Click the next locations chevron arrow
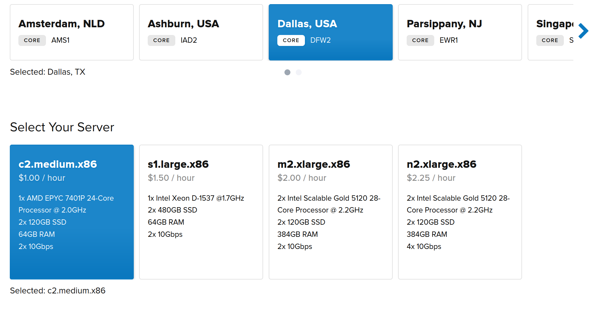The height and width of the screenshot is (313, 595). (x=583, y=31)
